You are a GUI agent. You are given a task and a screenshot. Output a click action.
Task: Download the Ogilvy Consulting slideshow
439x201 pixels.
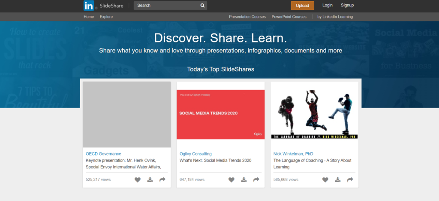(x=244, y=180)
